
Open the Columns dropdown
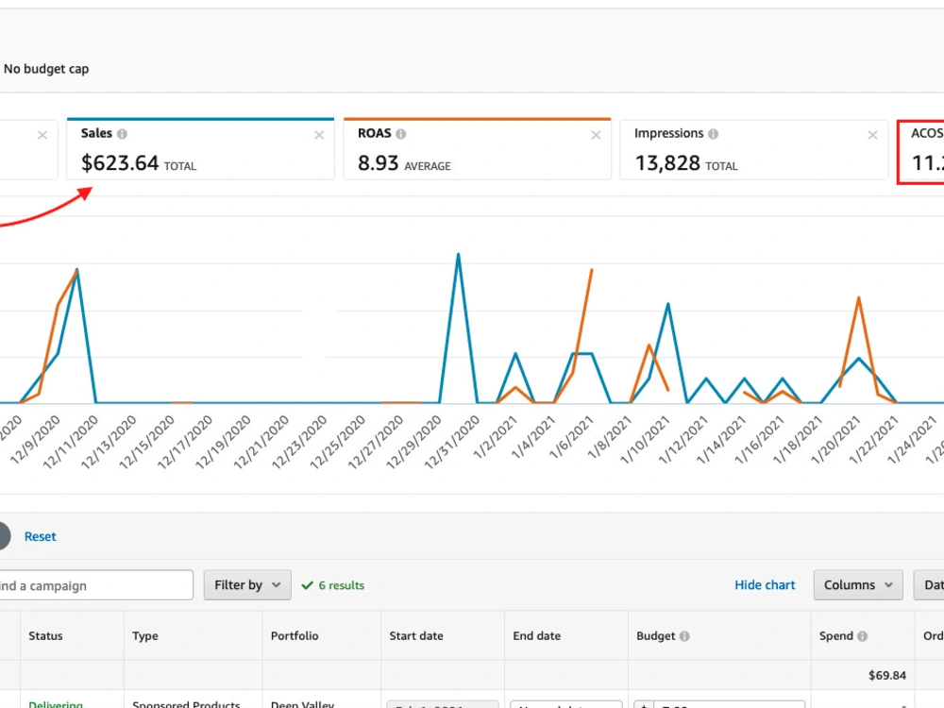[858, 585]
